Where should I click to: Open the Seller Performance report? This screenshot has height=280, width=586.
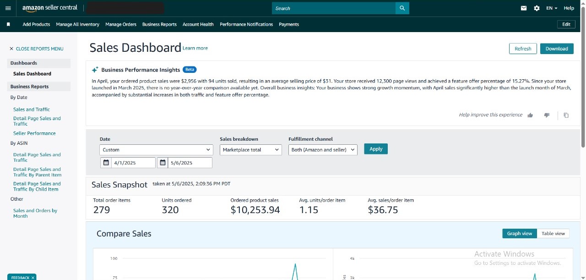pos(34,133)
